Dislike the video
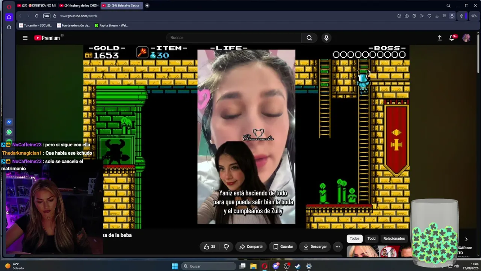This screenshot has width=481, height=271. [x=226, y=247]
